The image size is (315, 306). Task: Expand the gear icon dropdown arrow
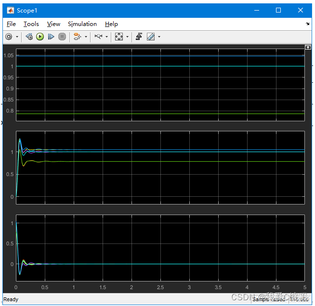(x=17, y=37)
